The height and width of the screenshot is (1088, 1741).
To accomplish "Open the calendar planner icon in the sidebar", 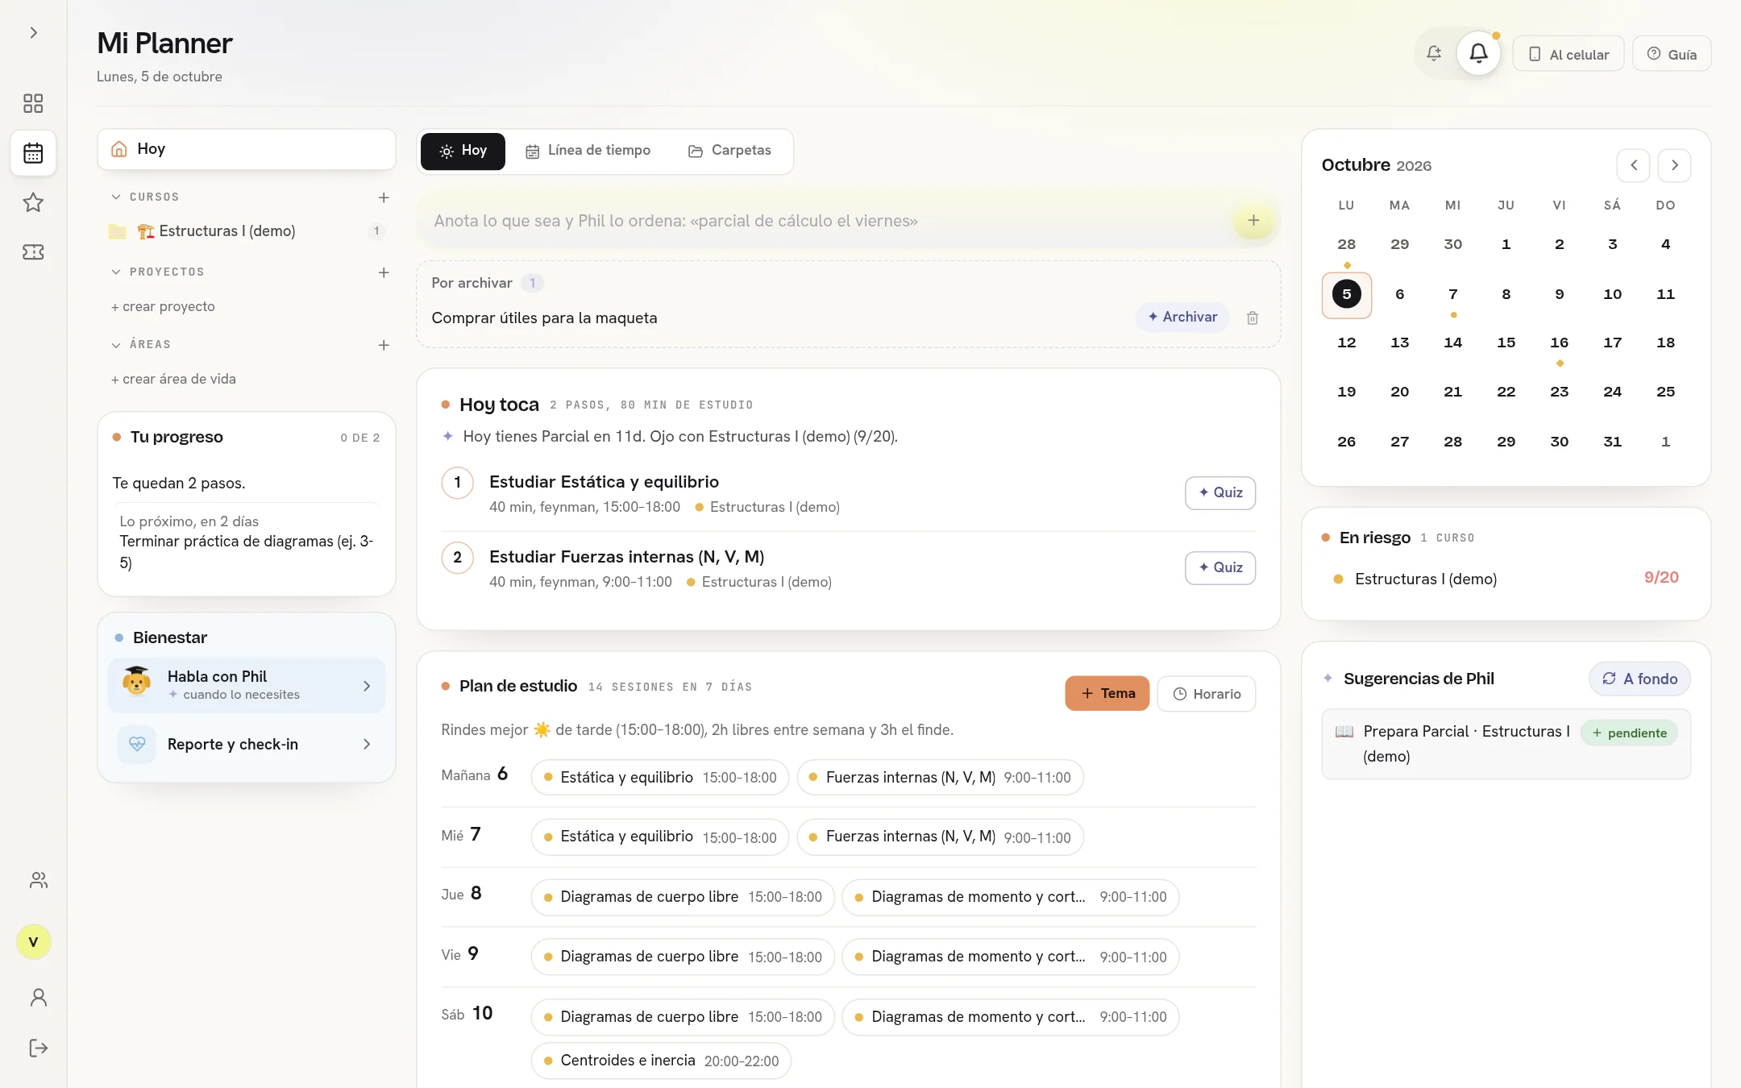I will click(x=33, y=153).
